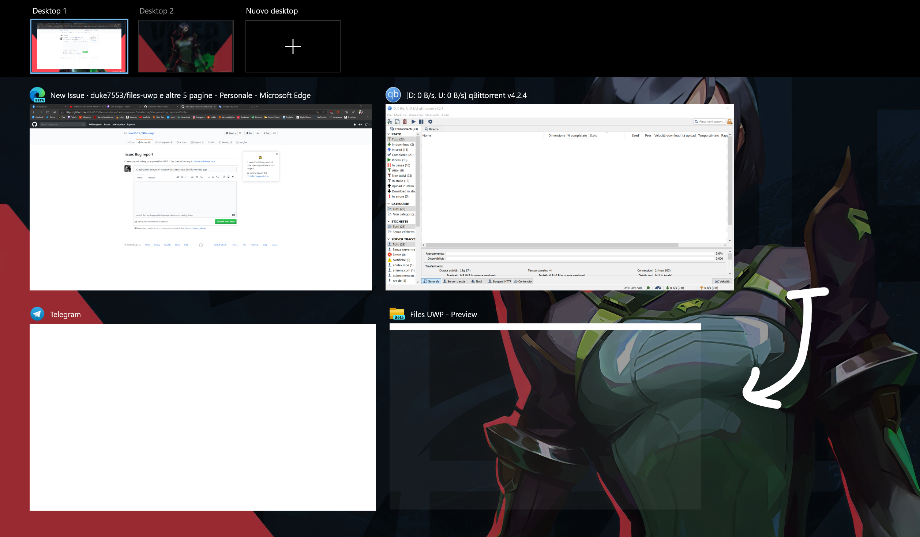
Task: Click the green Submit new issue button
Action: [x=226, y=222]
